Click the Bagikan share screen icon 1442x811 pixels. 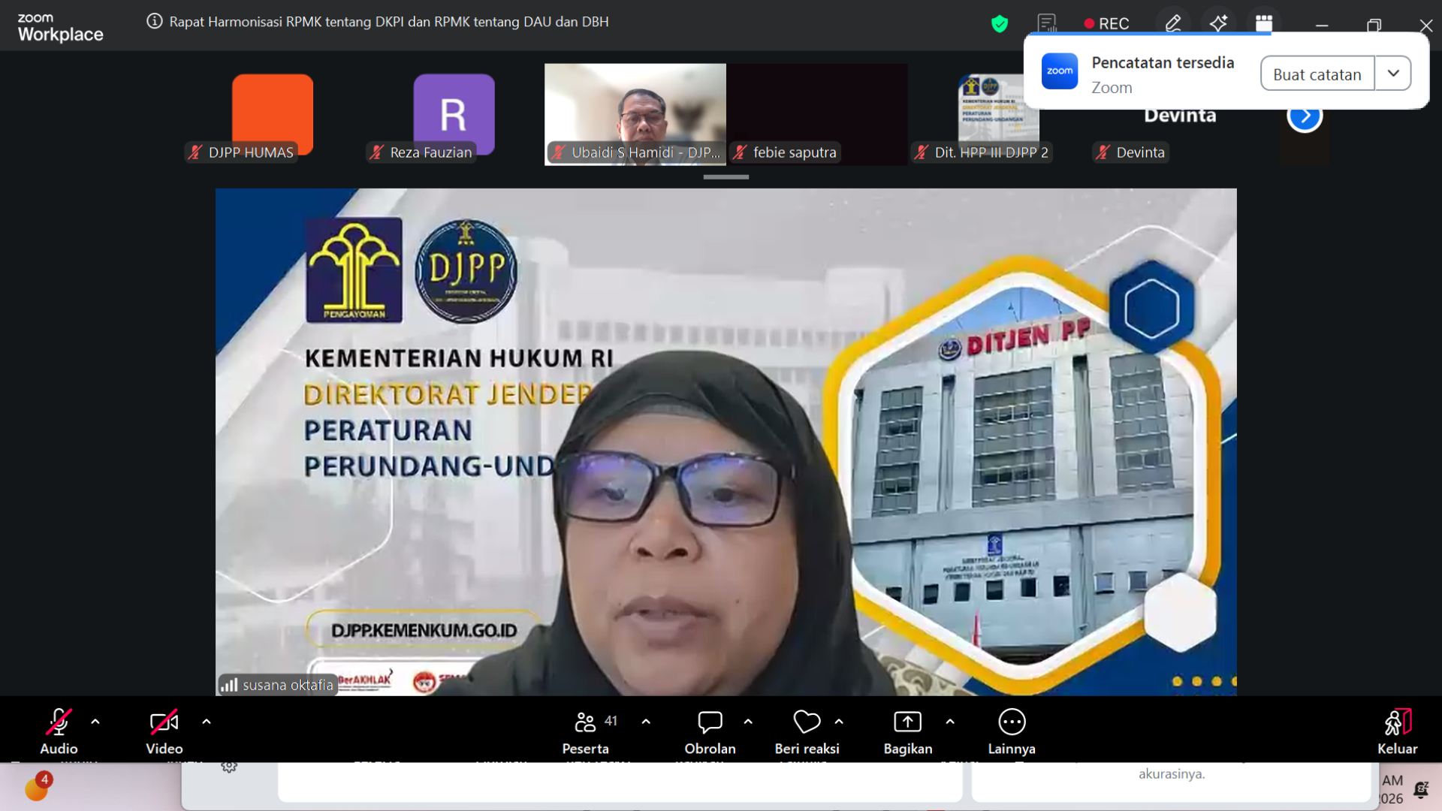pos(907,722)
